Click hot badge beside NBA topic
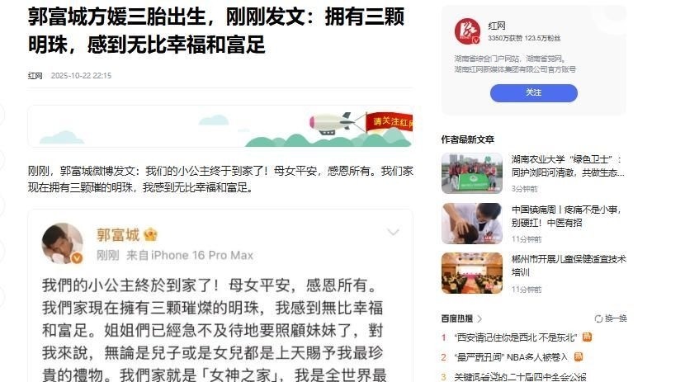Viewport: 685px width, 382px height. pyautogui.click(x=579, y=356)
